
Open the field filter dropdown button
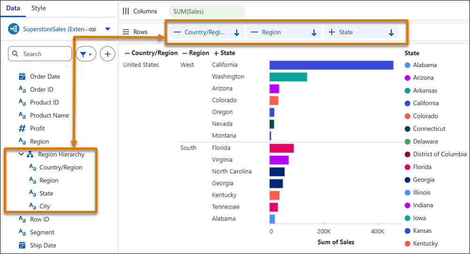click(86, 54)
